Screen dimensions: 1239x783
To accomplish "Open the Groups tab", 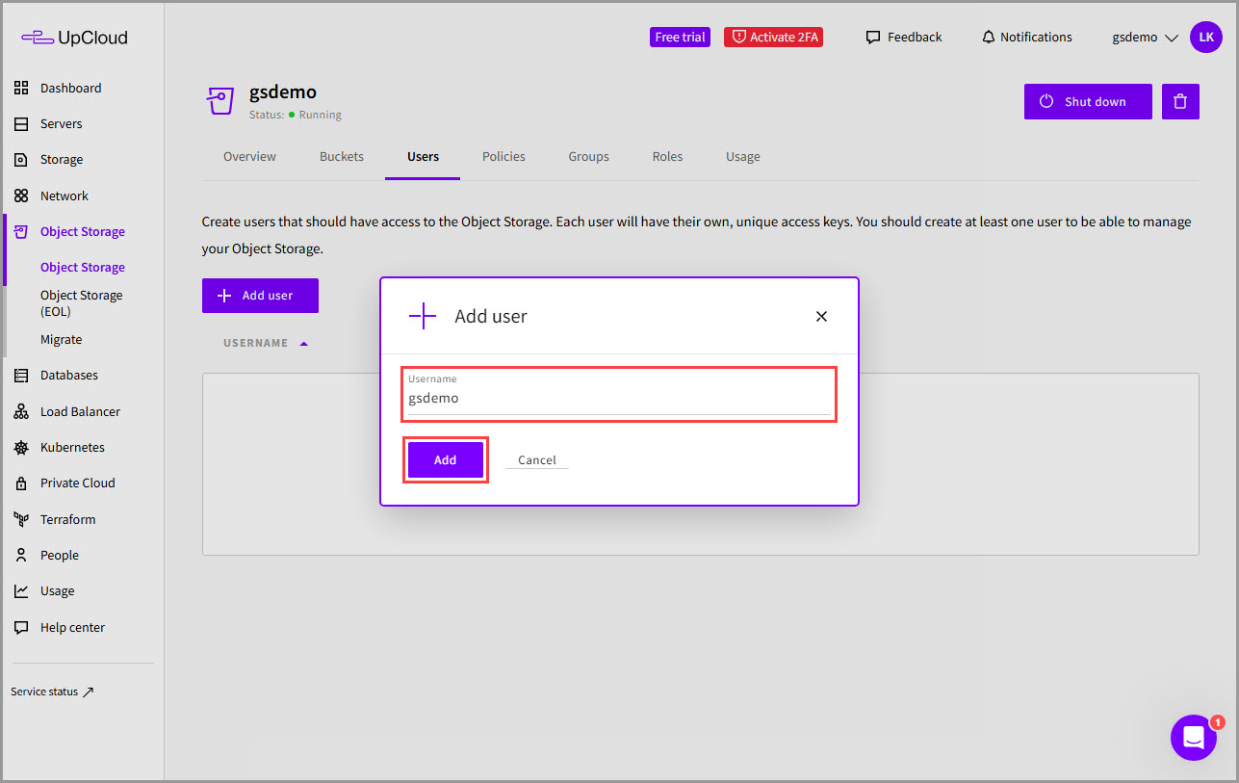I will tap(588, 156).
